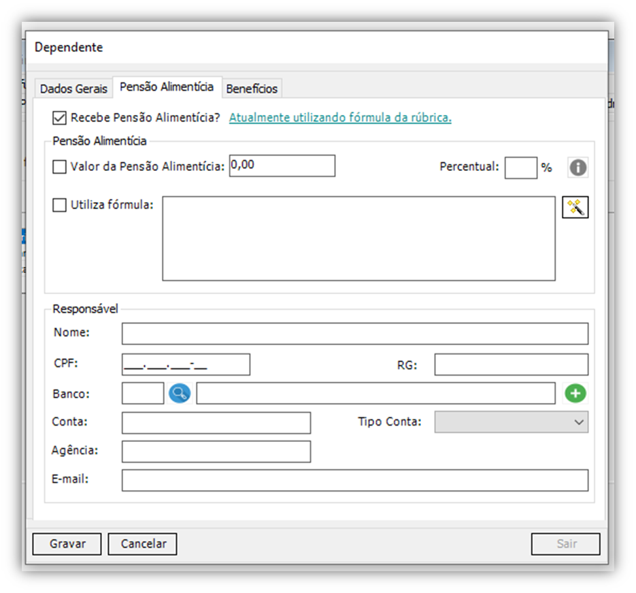Enable Valor da Pensão Alimentícia checkbox
Screen dimensions: 636x593
pos(60,166)
